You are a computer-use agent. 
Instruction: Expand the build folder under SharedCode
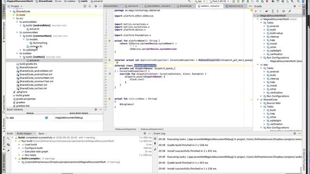pos(14,15)
